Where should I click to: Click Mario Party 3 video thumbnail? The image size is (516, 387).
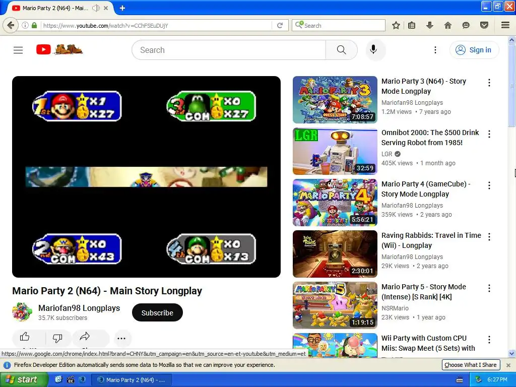click(x=335, y=100)
